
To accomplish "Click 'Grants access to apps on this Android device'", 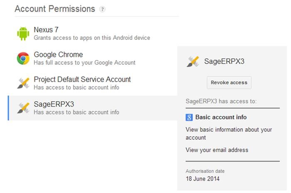I will tap(92, 38).
